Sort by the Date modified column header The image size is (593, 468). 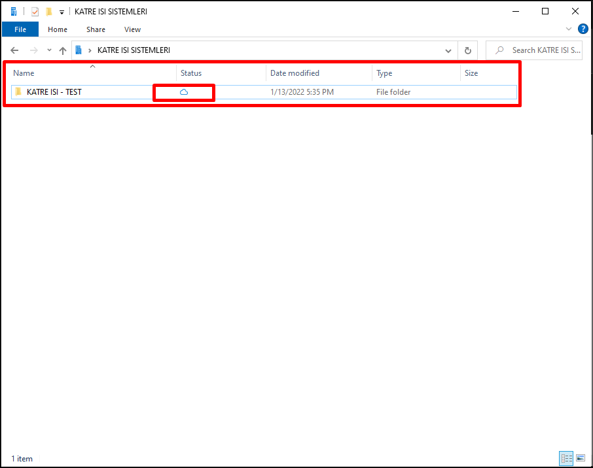(x=319, y=73)
